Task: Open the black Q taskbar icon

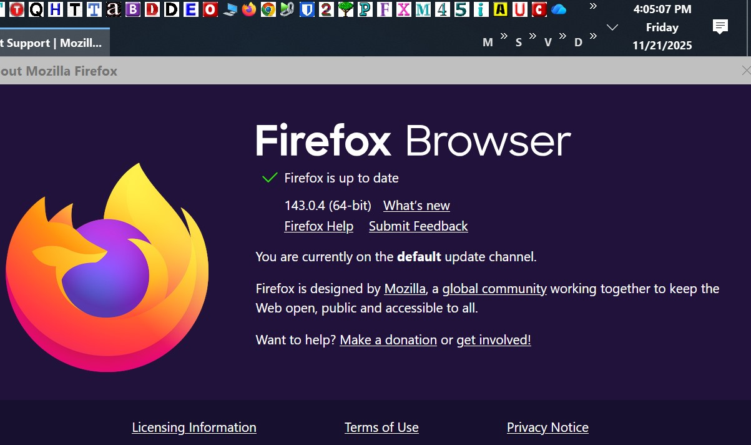Action: pos(36,9)
